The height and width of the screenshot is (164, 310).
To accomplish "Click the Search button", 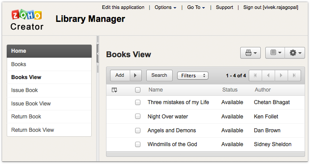I will tap(159, 75).
